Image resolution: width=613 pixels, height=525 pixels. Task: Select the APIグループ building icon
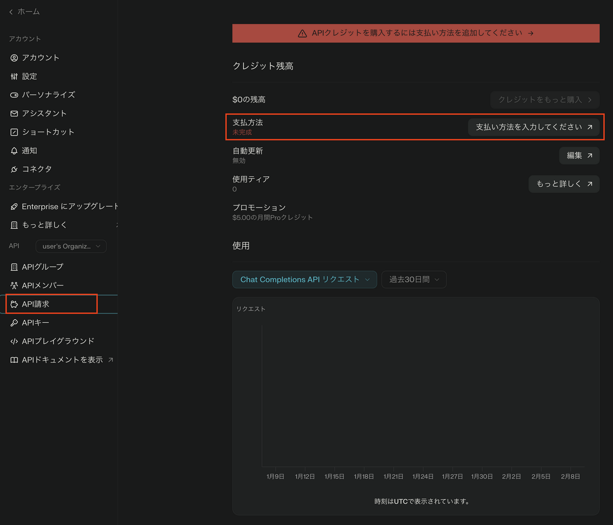click(x=14, y=266)
